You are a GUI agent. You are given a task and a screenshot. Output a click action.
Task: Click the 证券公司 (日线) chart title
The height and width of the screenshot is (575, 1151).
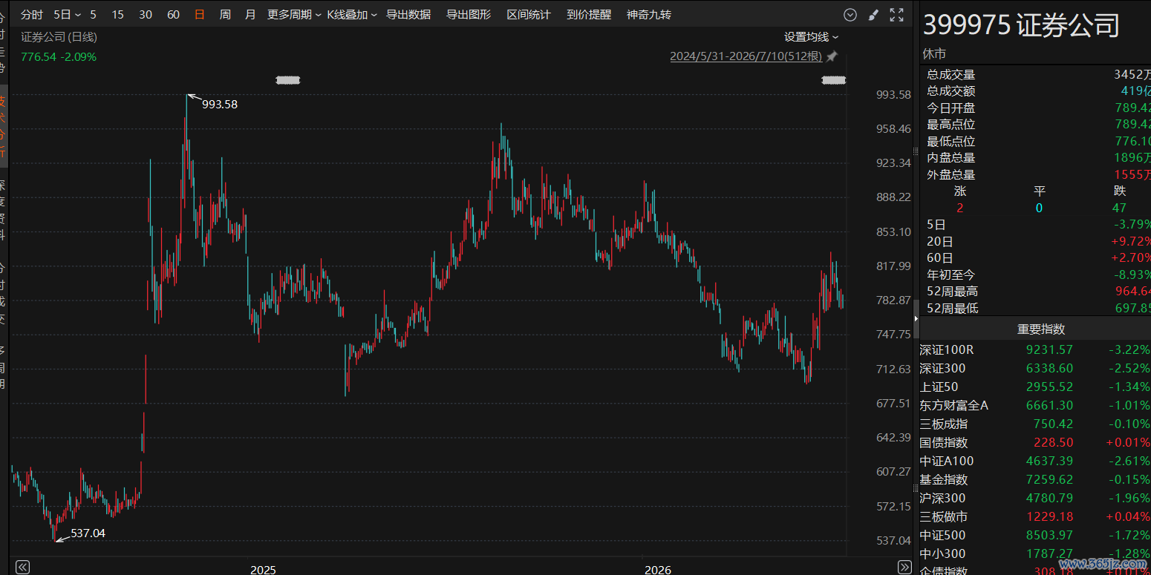(59, 36)
